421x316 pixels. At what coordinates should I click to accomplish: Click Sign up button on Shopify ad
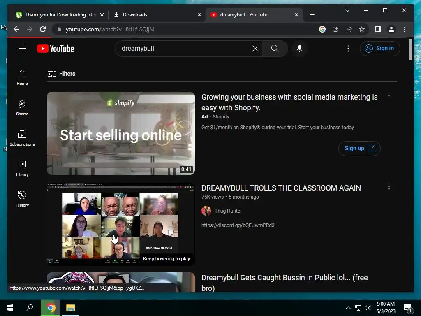[x=359, y=148]
